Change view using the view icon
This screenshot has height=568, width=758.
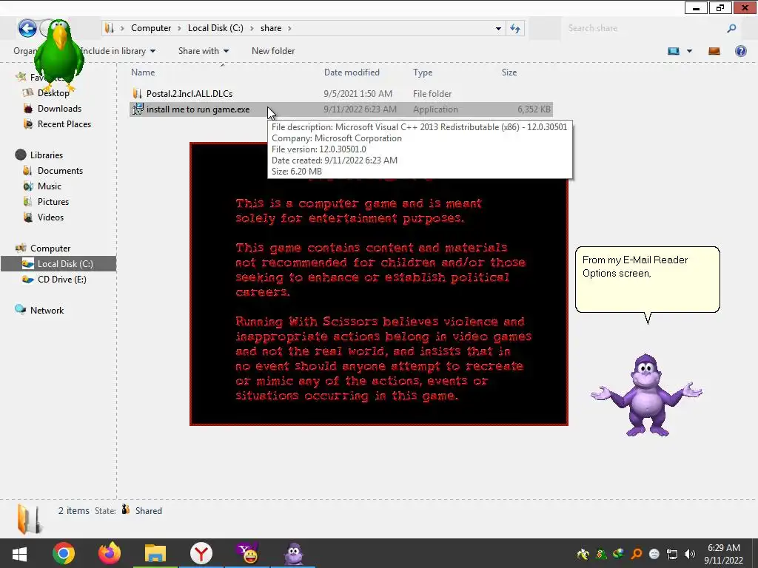coord(674,51)
